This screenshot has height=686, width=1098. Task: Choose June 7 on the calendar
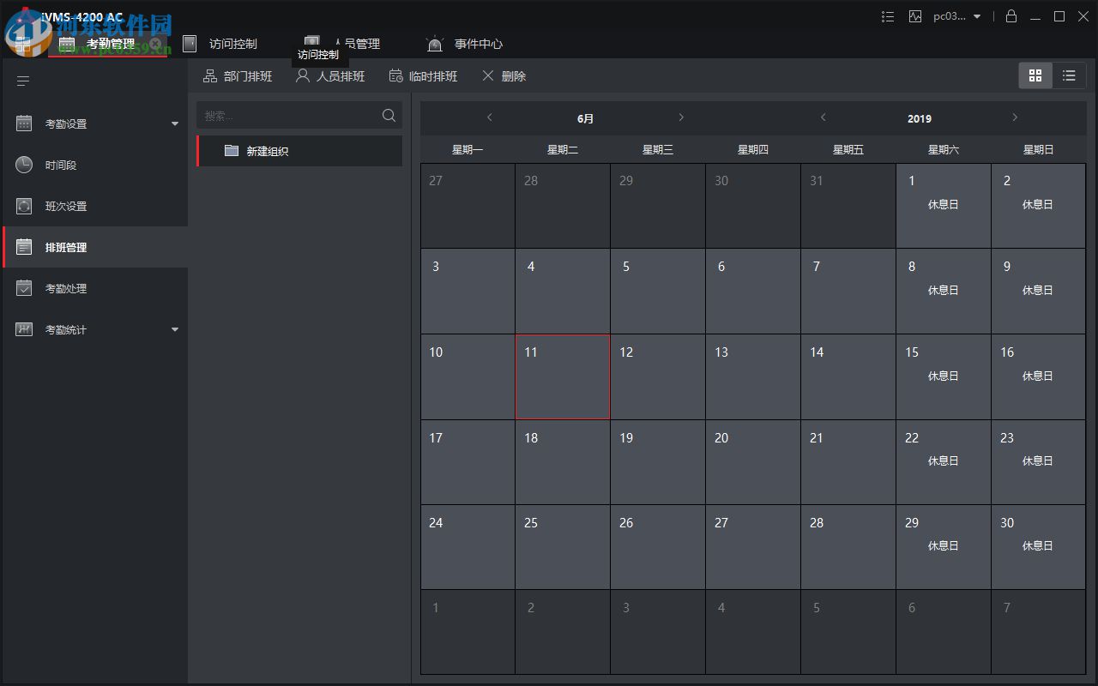point(848,292)
